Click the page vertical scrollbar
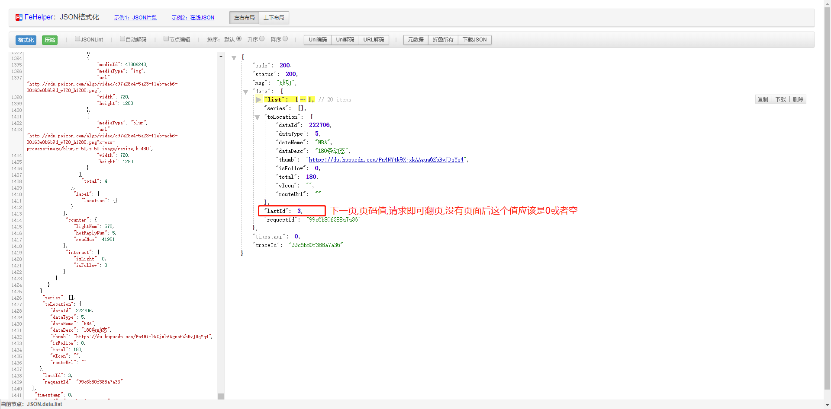The height and width of the screenshot is (409, 831). (x=827, y=199)
